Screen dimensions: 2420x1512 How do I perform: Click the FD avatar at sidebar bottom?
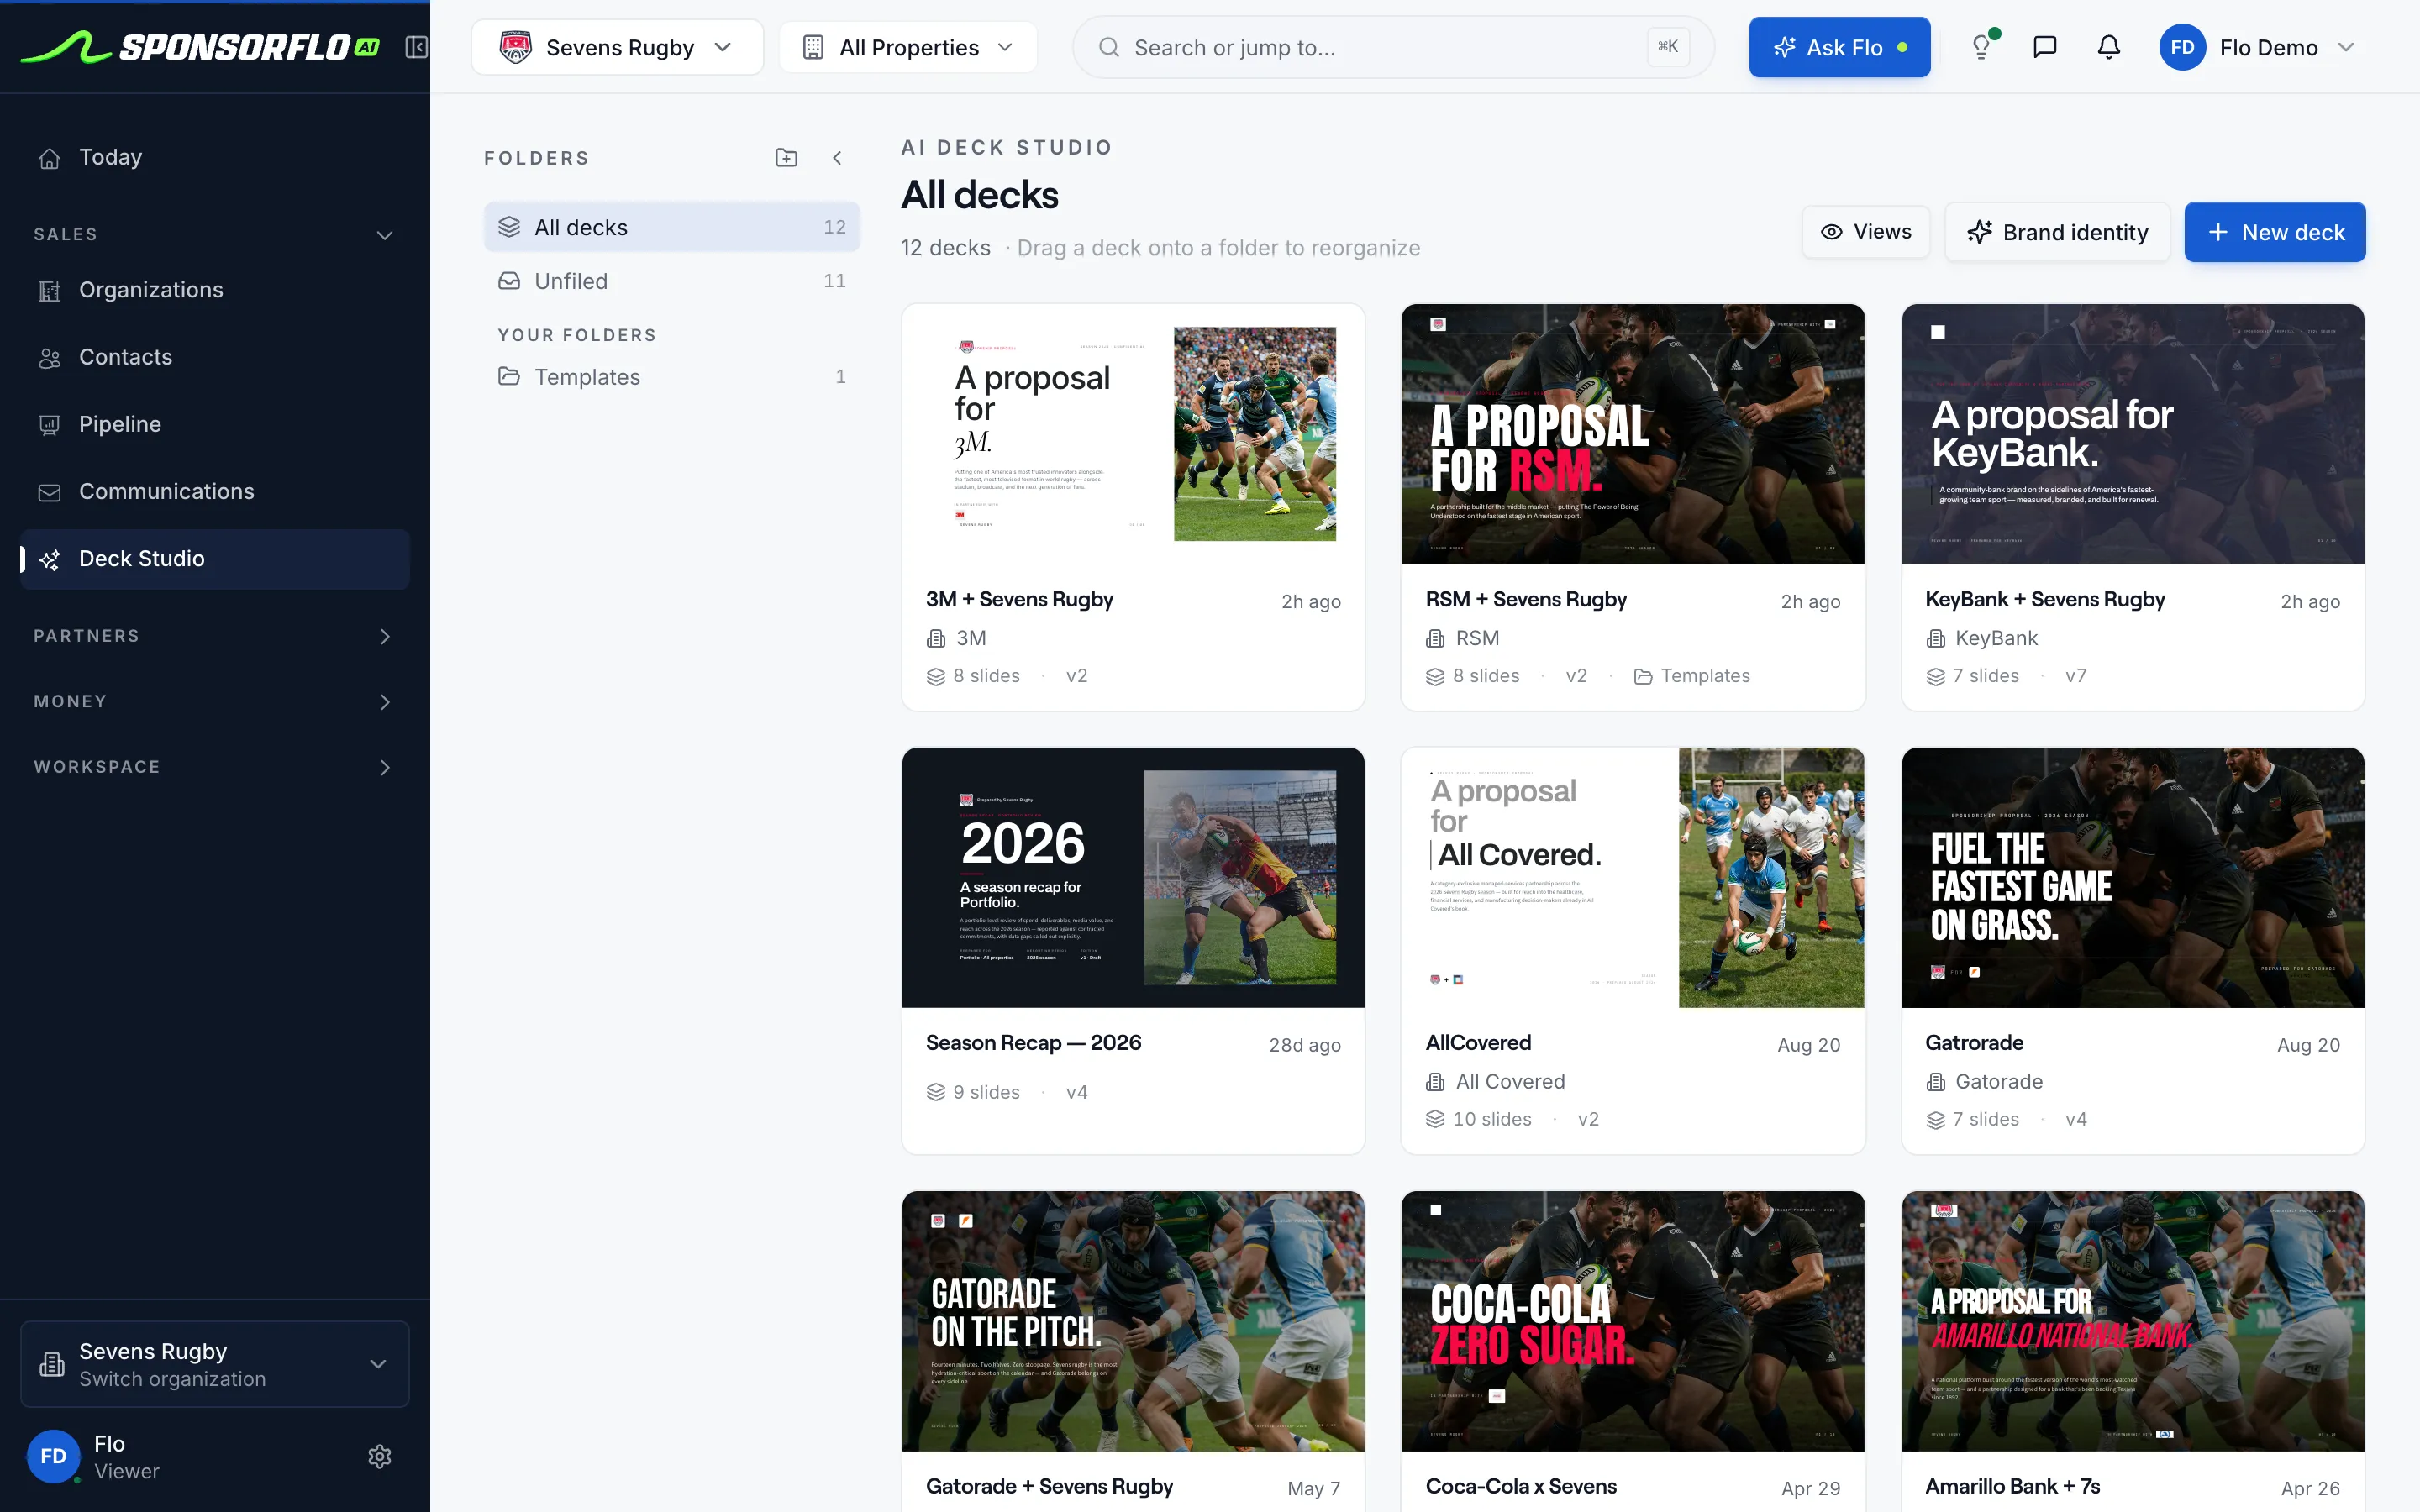pyautogui.click(x=53, y=1456)
